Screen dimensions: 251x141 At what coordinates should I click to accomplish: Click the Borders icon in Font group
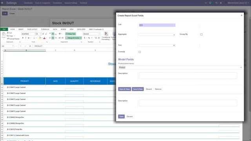[x=34, y=38]
